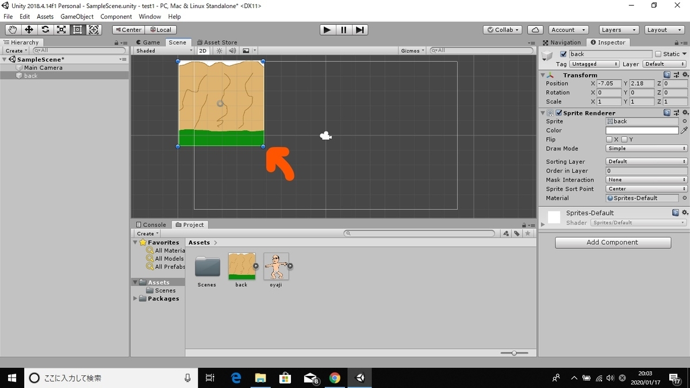Toggle pivot Center button
The width and height of the screenshot is (690, 388).
point(128,30)
